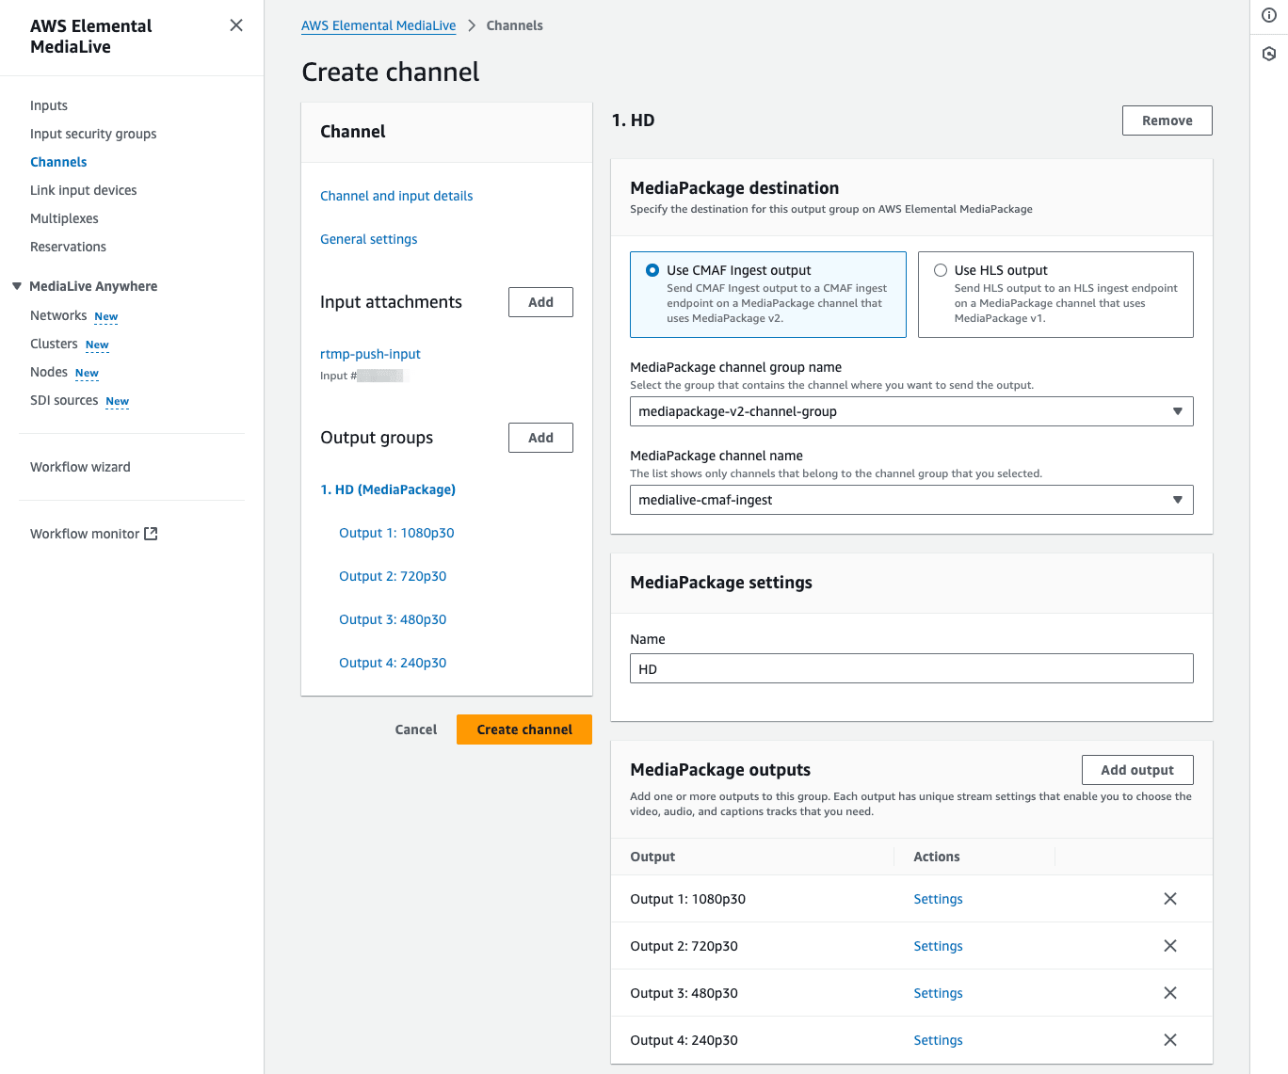Click the Output column header
1288x1074 pixels.
652,857
